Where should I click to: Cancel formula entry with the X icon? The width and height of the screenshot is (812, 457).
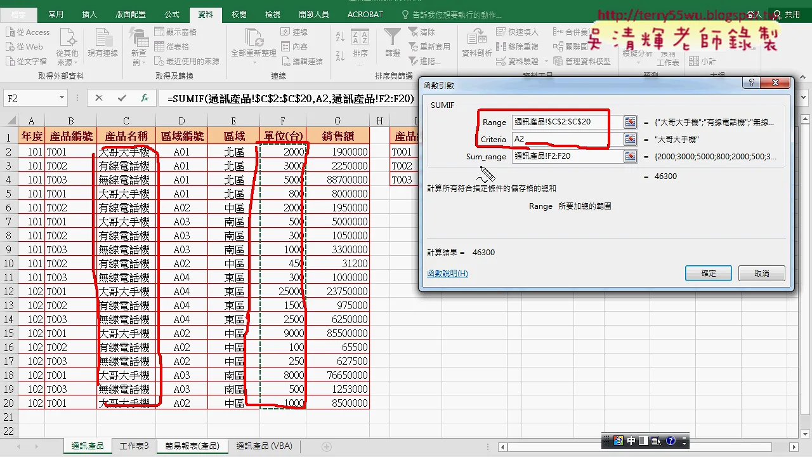click(98, 98)
